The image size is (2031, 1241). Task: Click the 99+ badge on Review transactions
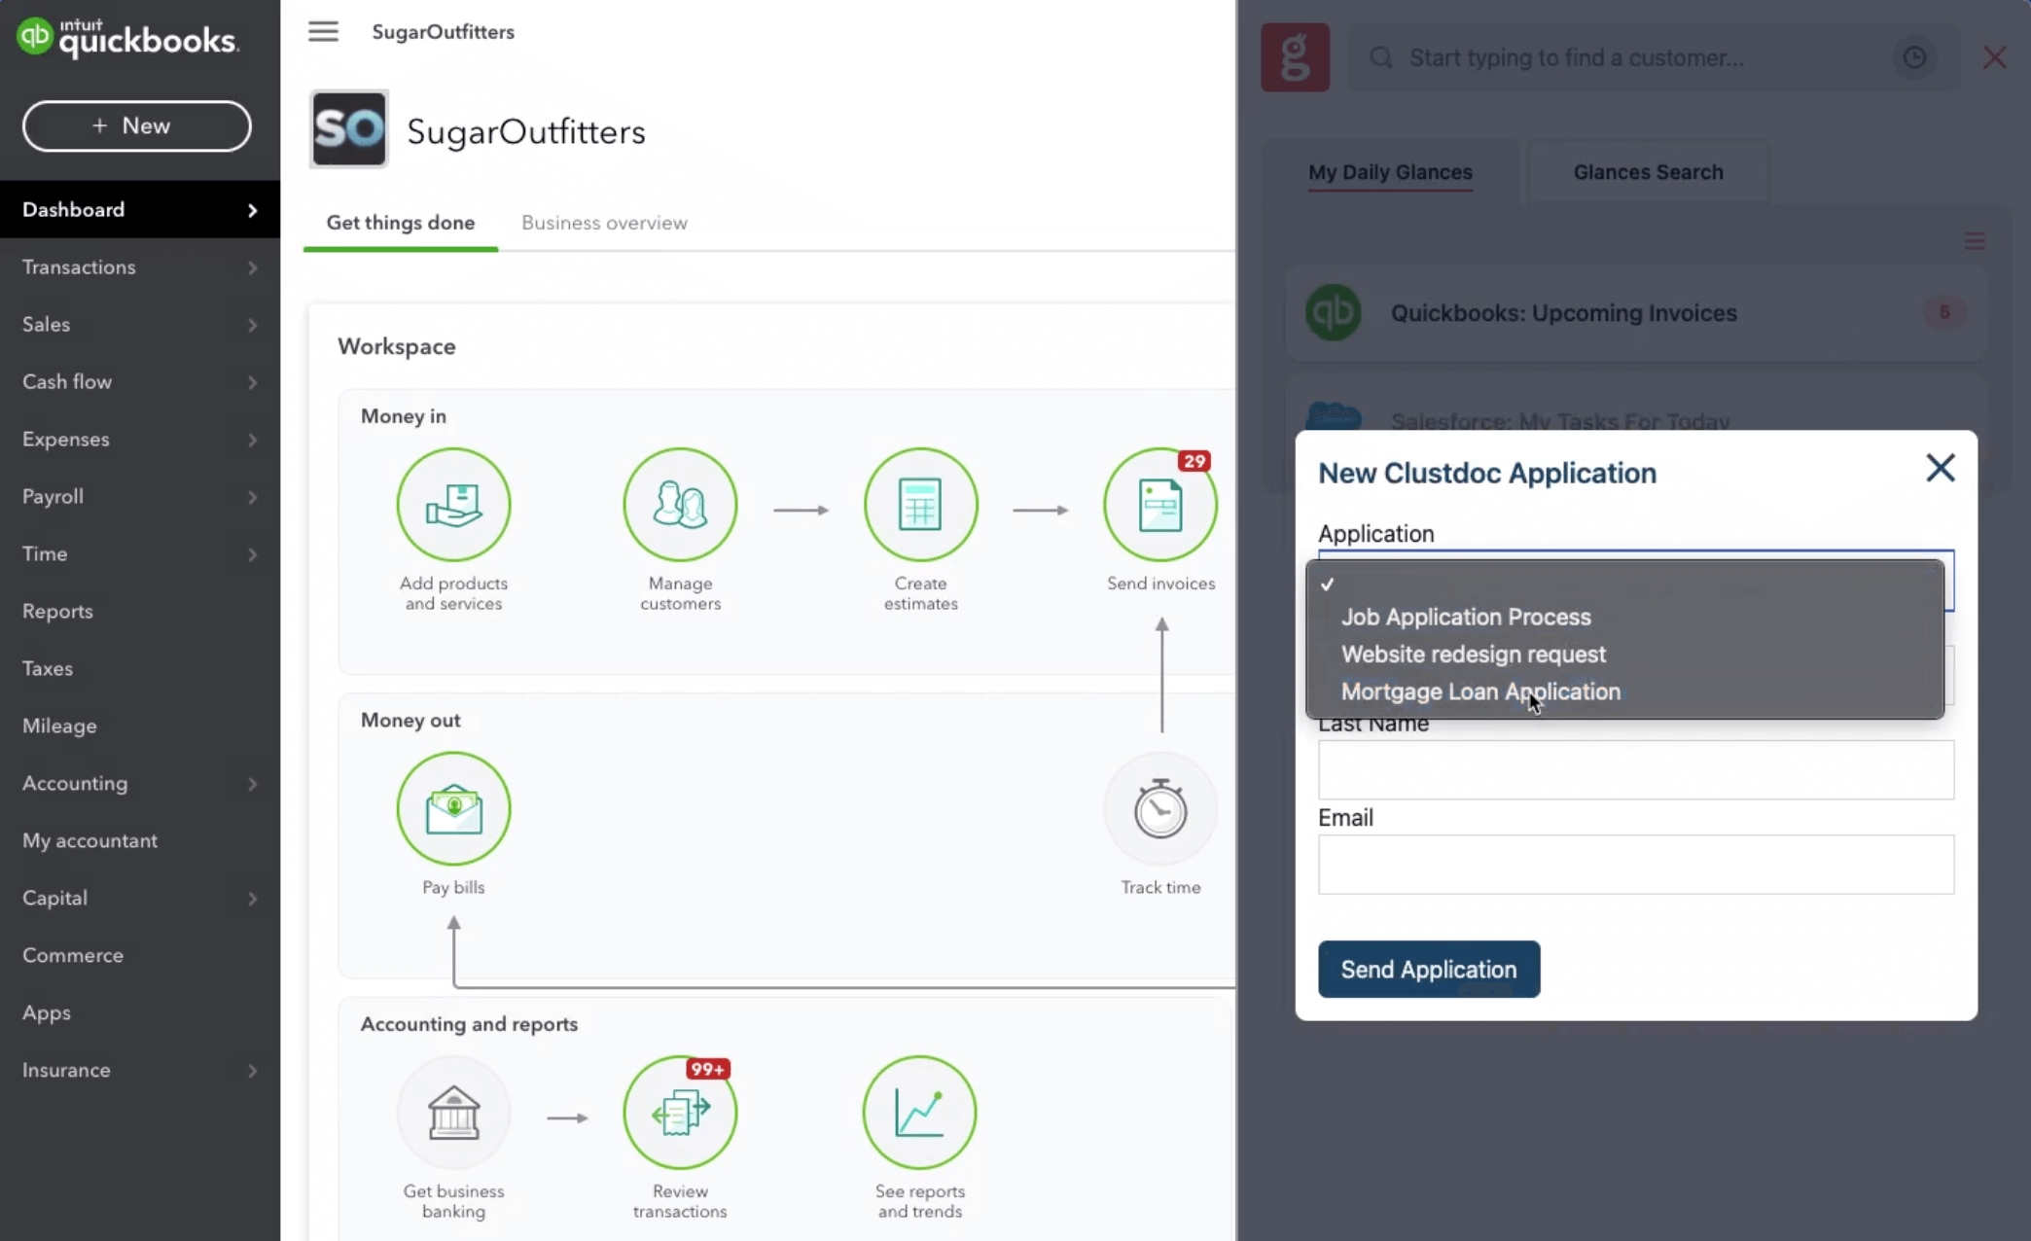click(x=707, y=1069)
